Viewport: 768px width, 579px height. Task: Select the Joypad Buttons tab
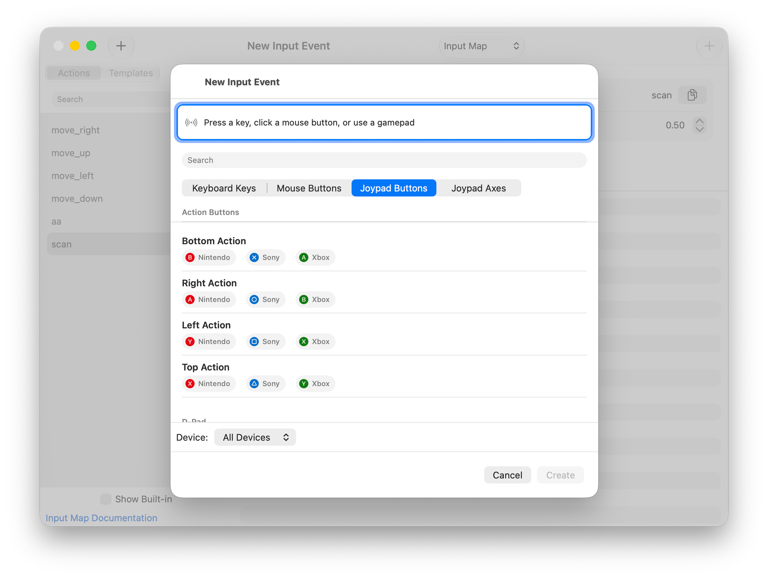click(394, 188)
